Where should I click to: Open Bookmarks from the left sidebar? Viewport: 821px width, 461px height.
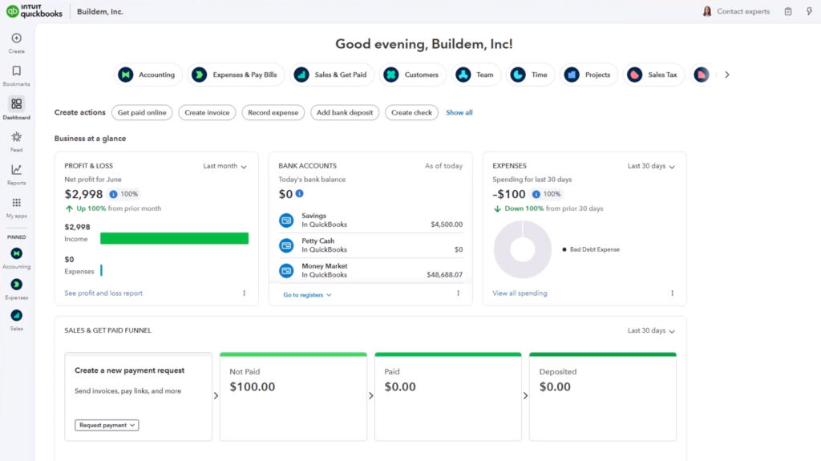pos(16,71)
